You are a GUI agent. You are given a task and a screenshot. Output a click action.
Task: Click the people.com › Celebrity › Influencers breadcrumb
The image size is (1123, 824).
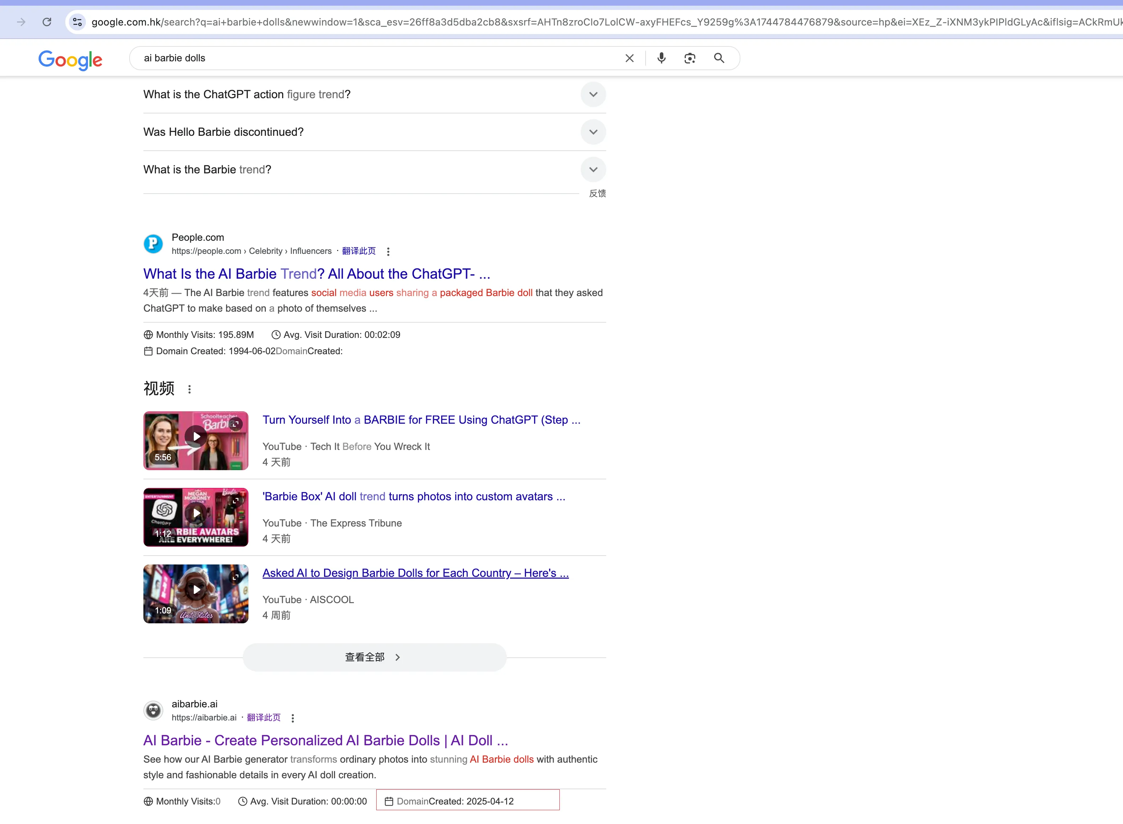tap(252, 251)
